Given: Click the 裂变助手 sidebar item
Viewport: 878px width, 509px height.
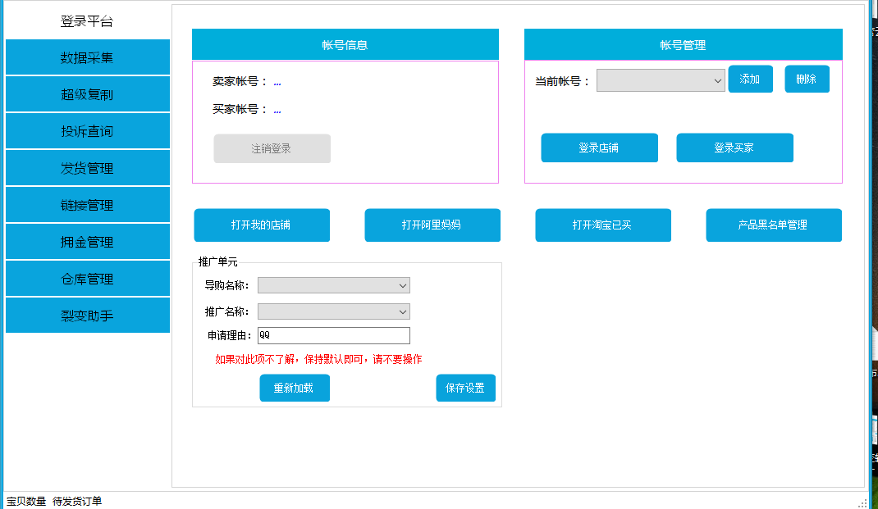Looking at the screenshot, I should coord(87,316).
